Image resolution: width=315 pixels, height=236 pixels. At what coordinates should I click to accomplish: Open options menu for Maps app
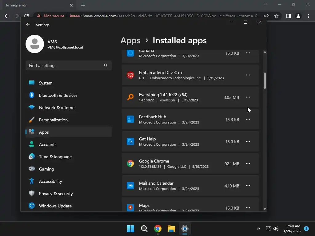point(248,208)
